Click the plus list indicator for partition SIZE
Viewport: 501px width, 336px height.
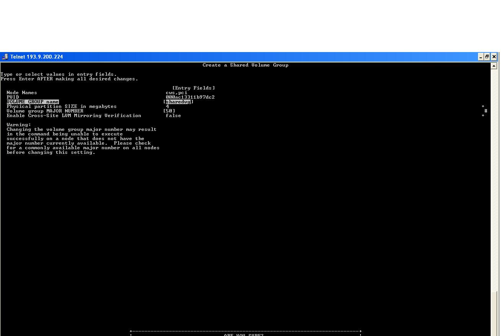pos(483,106)
